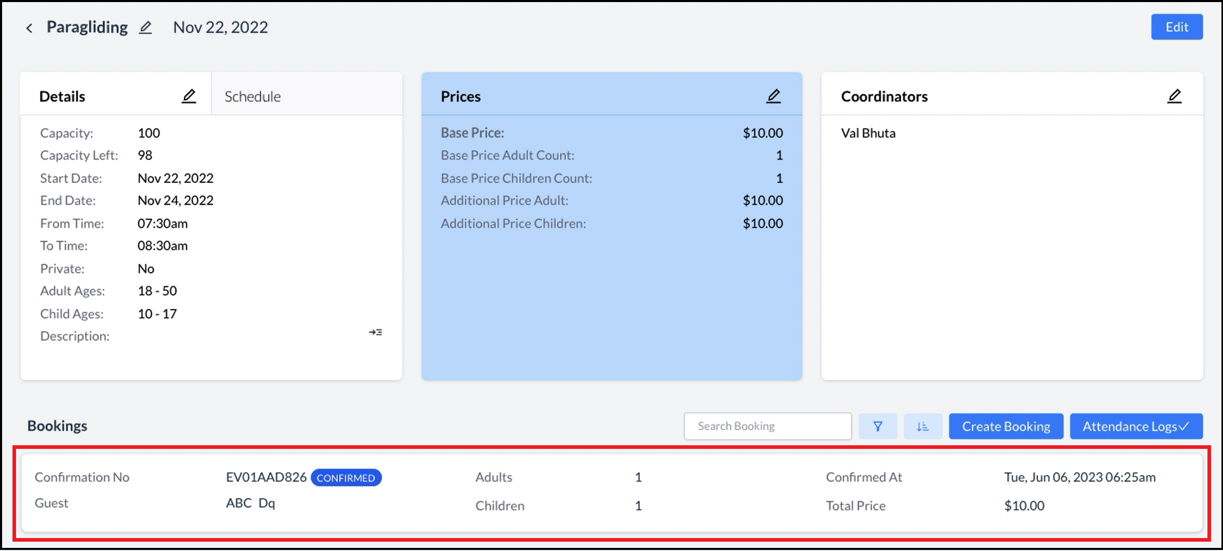Click the Nov 22, 2022 header date
Viewport: 1223px width, 551px height.
pos(220,27)
